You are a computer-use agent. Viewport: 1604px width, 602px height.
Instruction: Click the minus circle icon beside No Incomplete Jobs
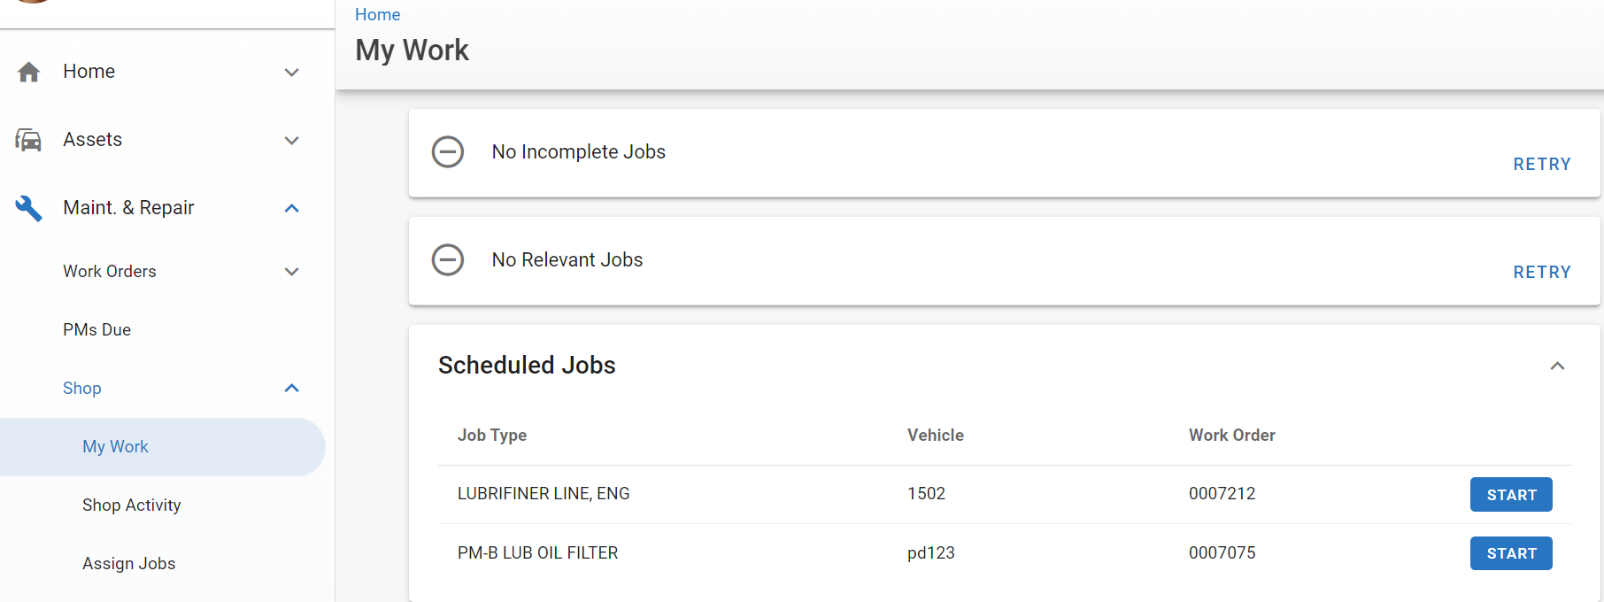[447, 152]
